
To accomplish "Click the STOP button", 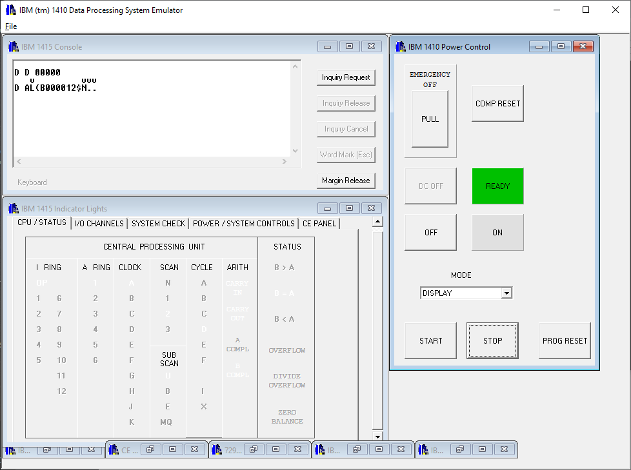I will tap(492, 340).
